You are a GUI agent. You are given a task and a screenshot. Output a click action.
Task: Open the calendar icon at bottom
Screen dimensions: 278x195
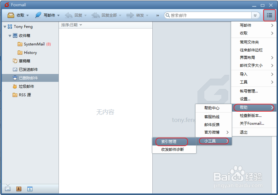30,189
